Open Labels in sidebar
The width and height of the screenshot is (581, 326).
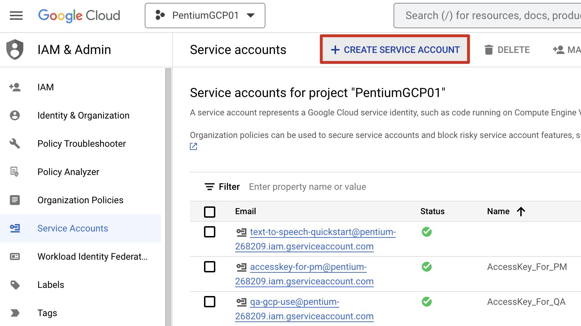coord(51,285)
